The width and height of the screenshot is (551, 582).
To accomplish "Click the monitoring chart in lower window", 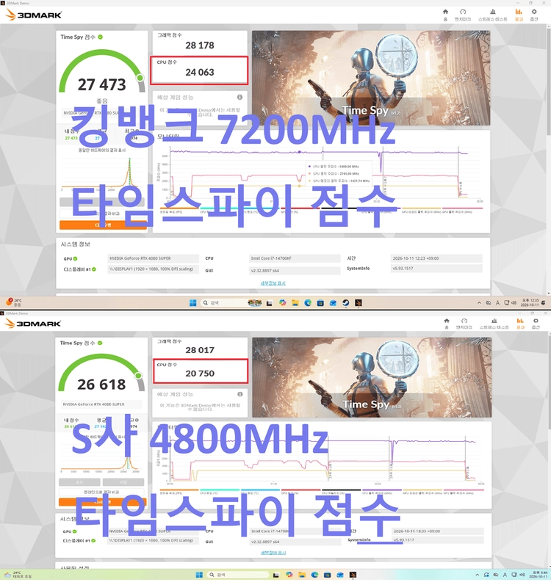I will [x=326, y=459].
